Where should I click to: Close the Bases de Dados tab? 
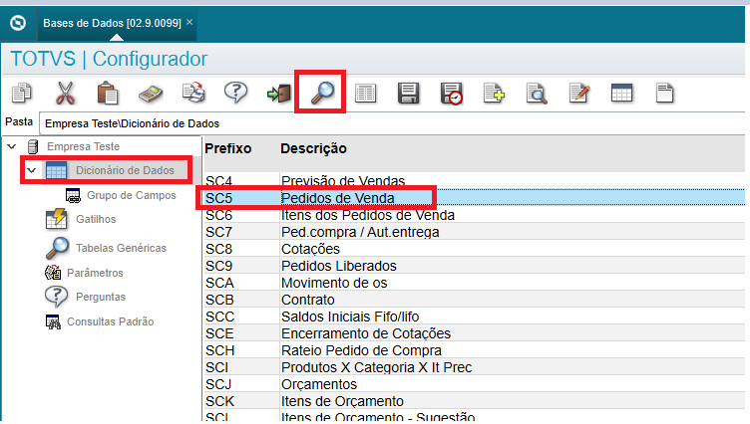coord(189,22)
